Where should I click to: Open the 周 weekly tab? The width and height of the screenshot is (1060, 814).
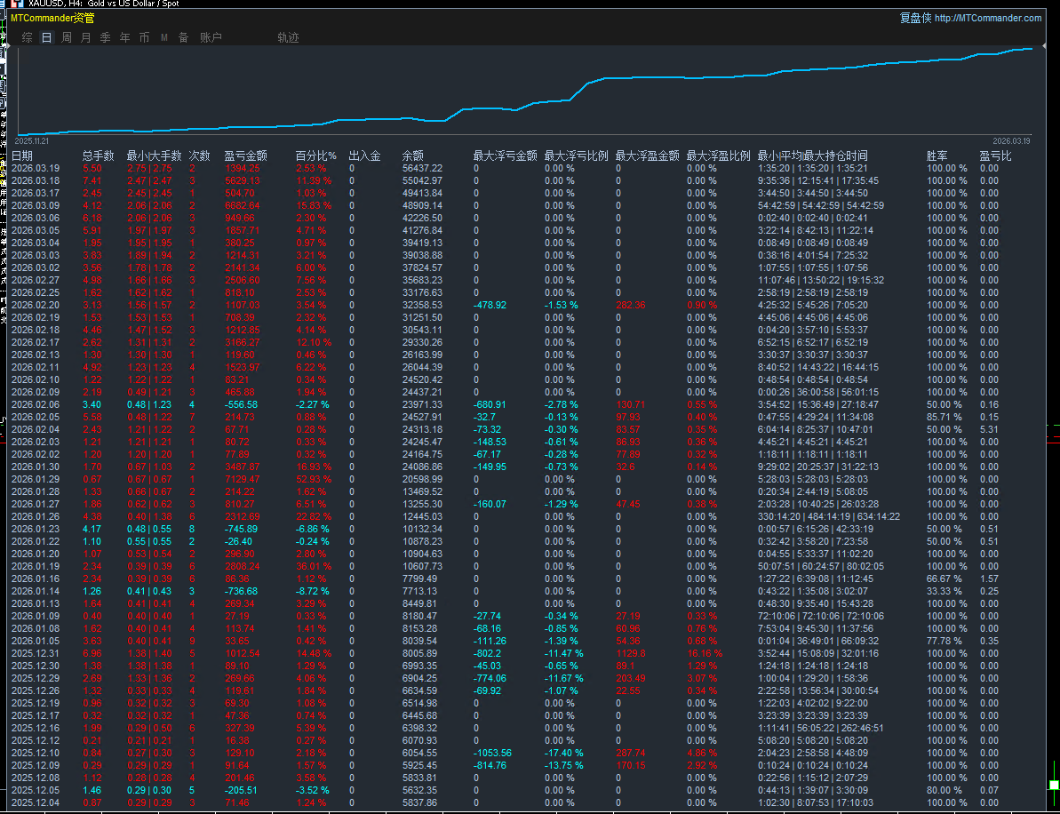67,37
